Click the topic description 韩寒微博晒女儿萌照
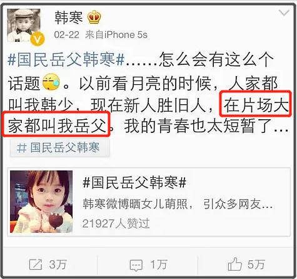 tap(135, 204)
